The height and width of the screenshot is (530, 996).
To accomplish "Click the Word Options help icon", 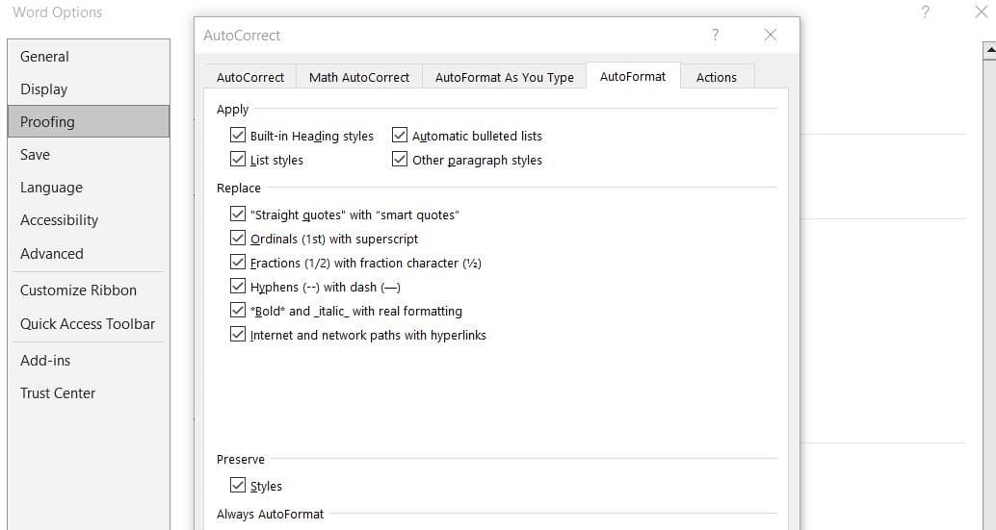I will click(x=925, y=13).
